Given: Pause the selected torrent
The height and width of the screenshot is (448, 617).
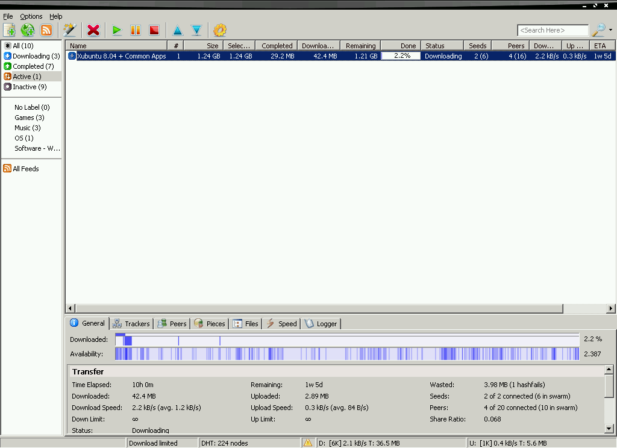Looking at the screenshot, I should pyautogui.click(x=135, y=30).
